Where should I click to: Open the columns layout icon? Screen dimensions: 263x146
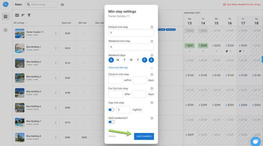(17, 15)
